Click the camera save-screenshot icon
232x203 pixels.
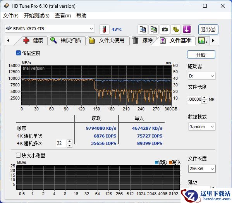tap(165, 29)
